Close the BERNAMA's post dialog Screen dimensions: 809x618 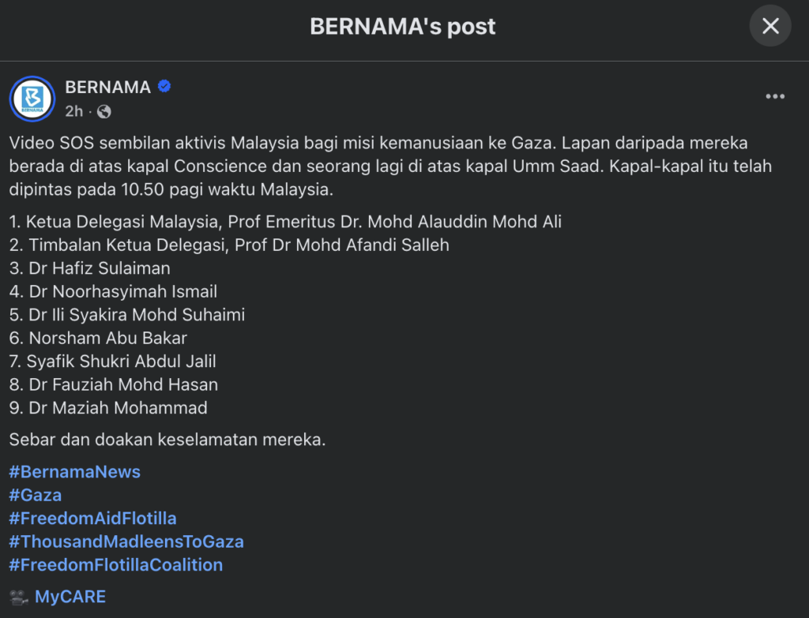coord(770,27)
